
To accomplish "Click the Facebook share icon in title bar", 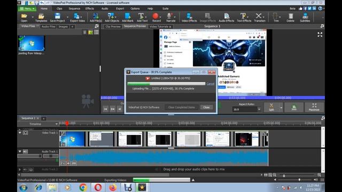I will pos(305,9).
